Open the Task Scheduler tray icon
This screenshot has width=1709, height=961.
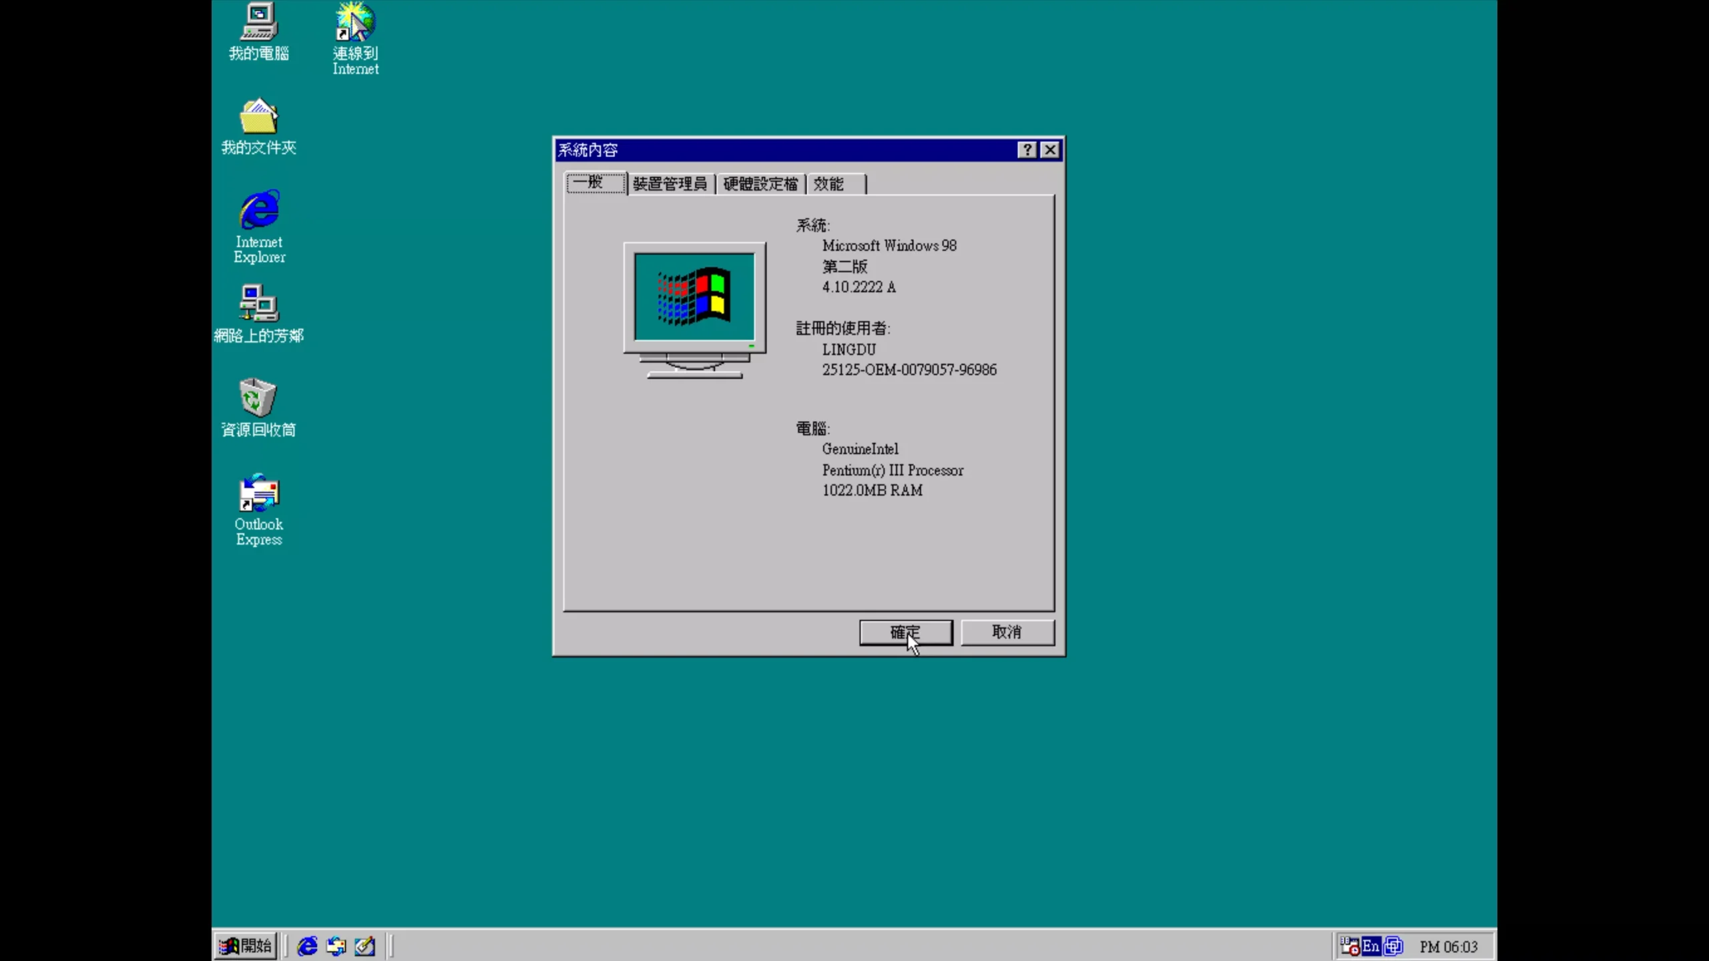point(1350,946)
